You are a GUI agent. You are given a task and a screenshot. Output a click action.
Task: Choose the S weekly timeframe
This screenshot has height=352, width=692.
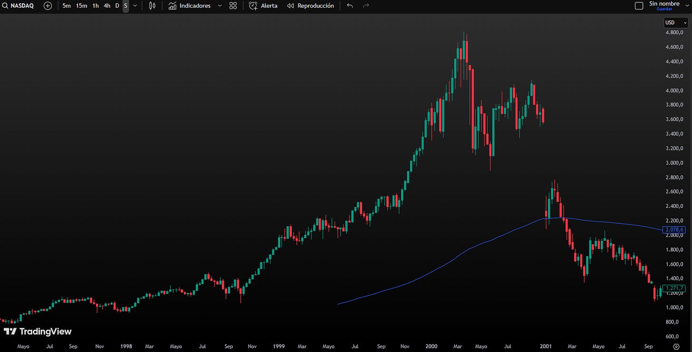pos(125,6)
